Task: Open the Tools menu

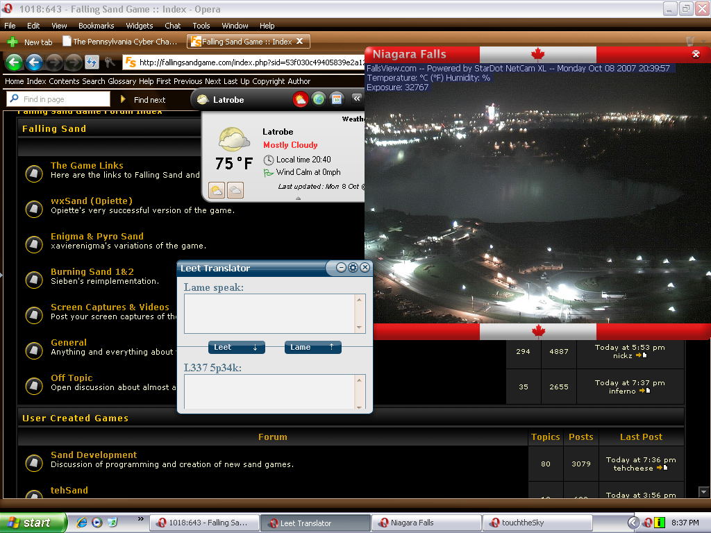Action: [201, 26]
